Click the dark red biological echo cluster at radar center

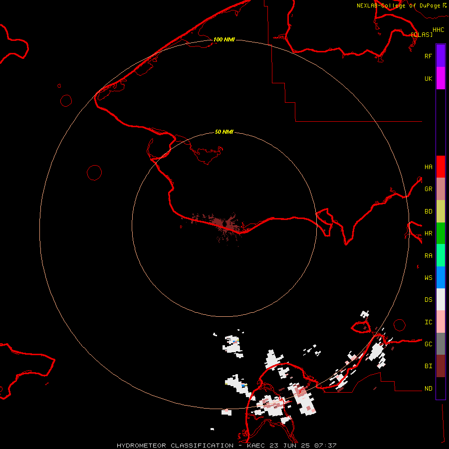tap(225, 225)
